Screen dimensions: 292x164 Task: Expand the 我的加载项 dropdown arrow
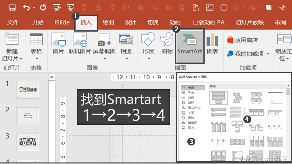pyautogui.click(x=268, y=54)
